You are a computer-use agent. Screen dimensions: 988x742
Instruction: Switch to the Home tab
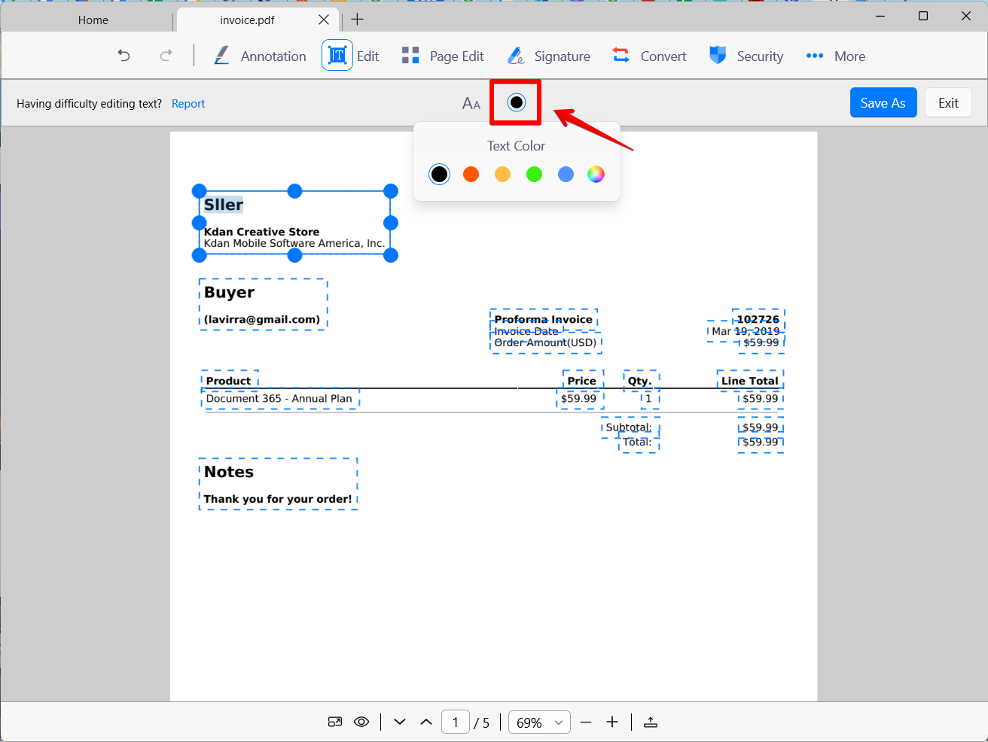point(93,20)
